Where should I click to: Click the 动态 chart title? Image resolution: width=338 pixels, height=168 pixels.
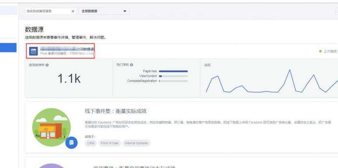[207, 65]
